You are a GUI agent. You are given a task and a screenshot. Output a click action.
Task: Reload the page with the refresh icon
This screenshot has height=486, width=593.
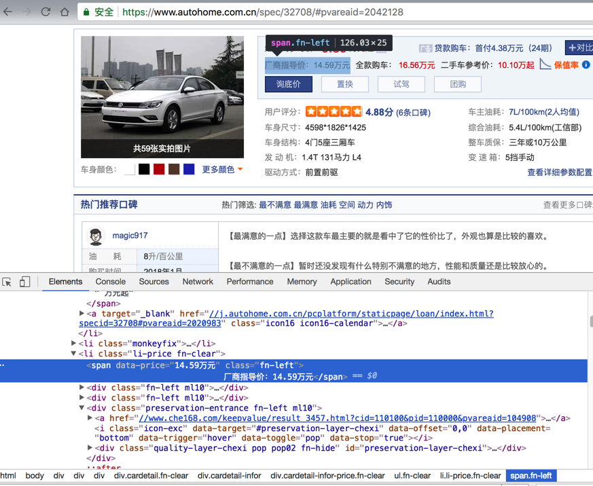(46, 12)
